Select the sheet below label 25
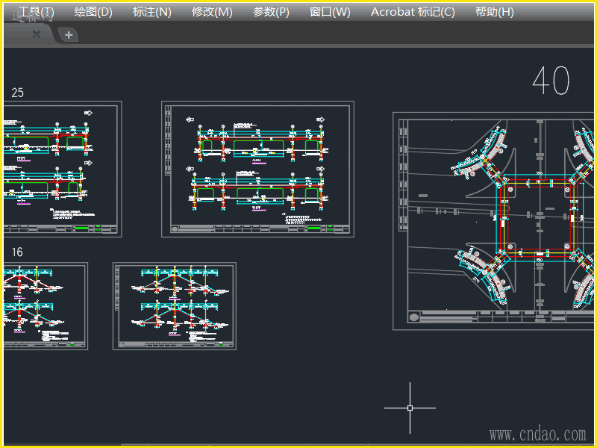 61,169
